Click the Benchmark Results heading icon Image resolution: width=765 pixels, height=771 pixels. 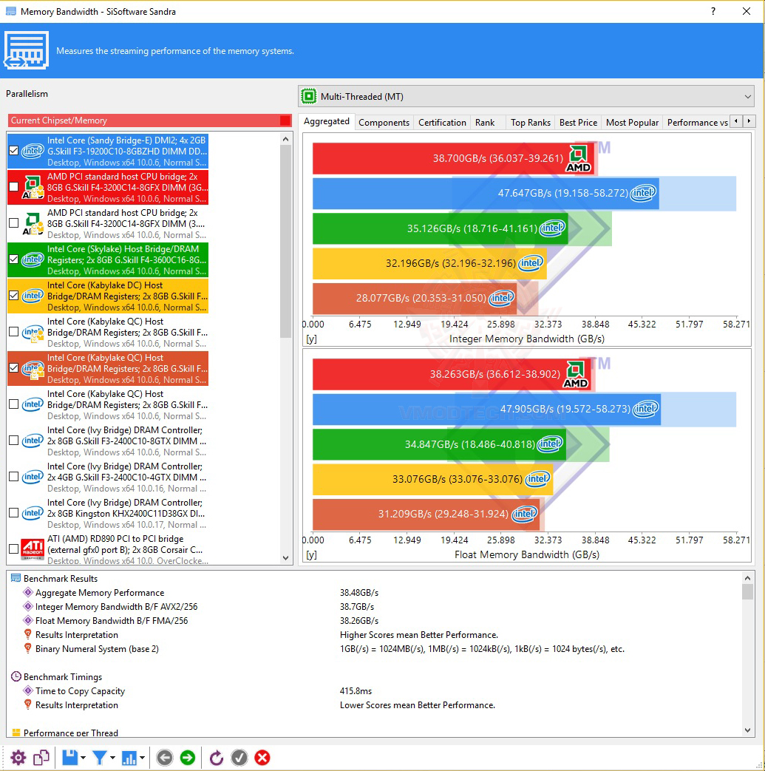pyautogui.click(x=16, y=578)
